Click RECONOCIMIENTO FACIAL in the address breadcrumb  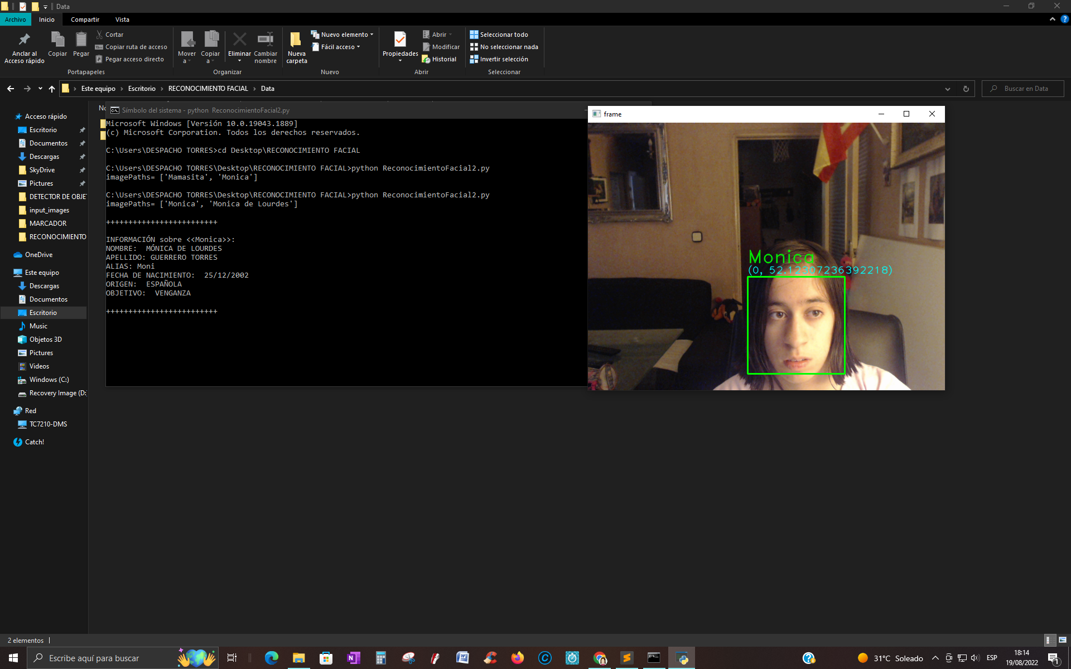(x=208, y=89)
